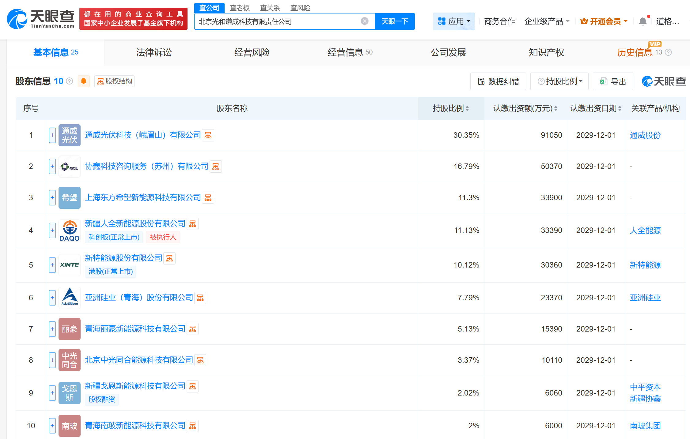Open the 开通会员 dropdown

(604, 21)
